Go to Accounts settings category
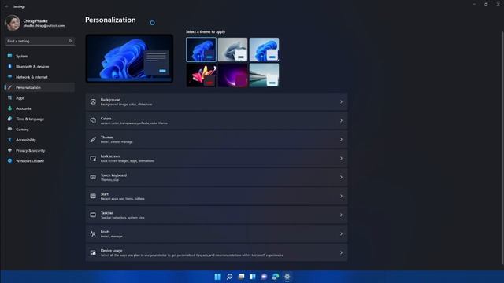The width and height of the screenshot is (504, 283). (x=40, y=108)
